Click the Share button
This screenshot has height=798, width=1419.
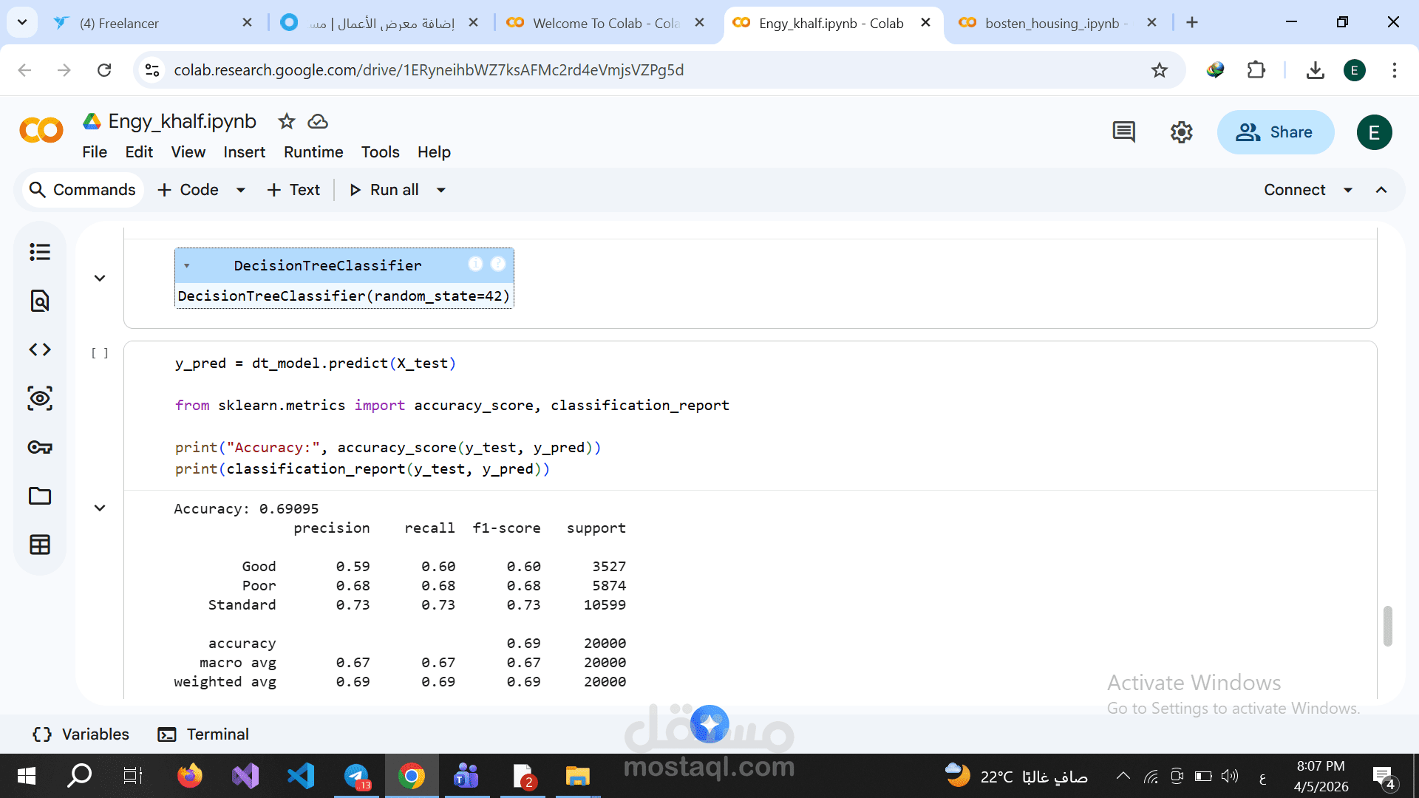1275,132
